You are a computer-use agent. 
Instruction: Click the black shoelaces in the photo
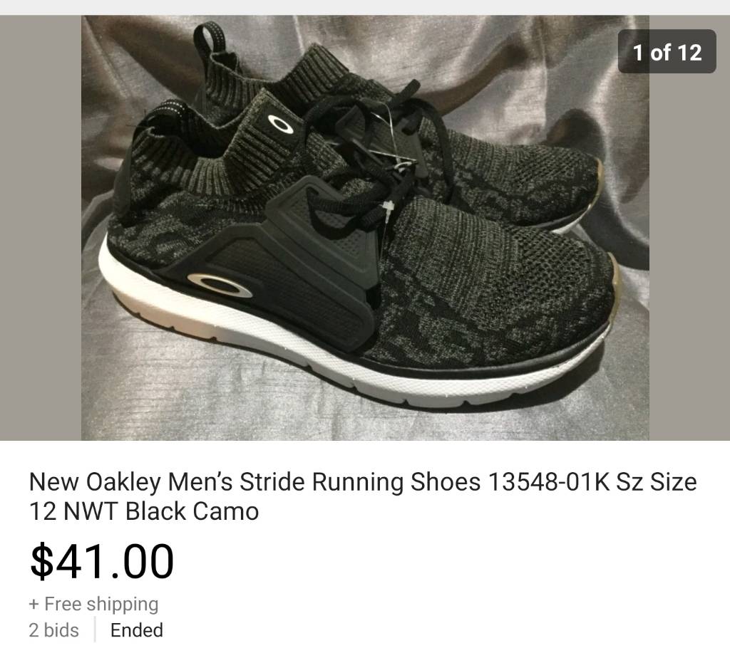tap(372, 154)
